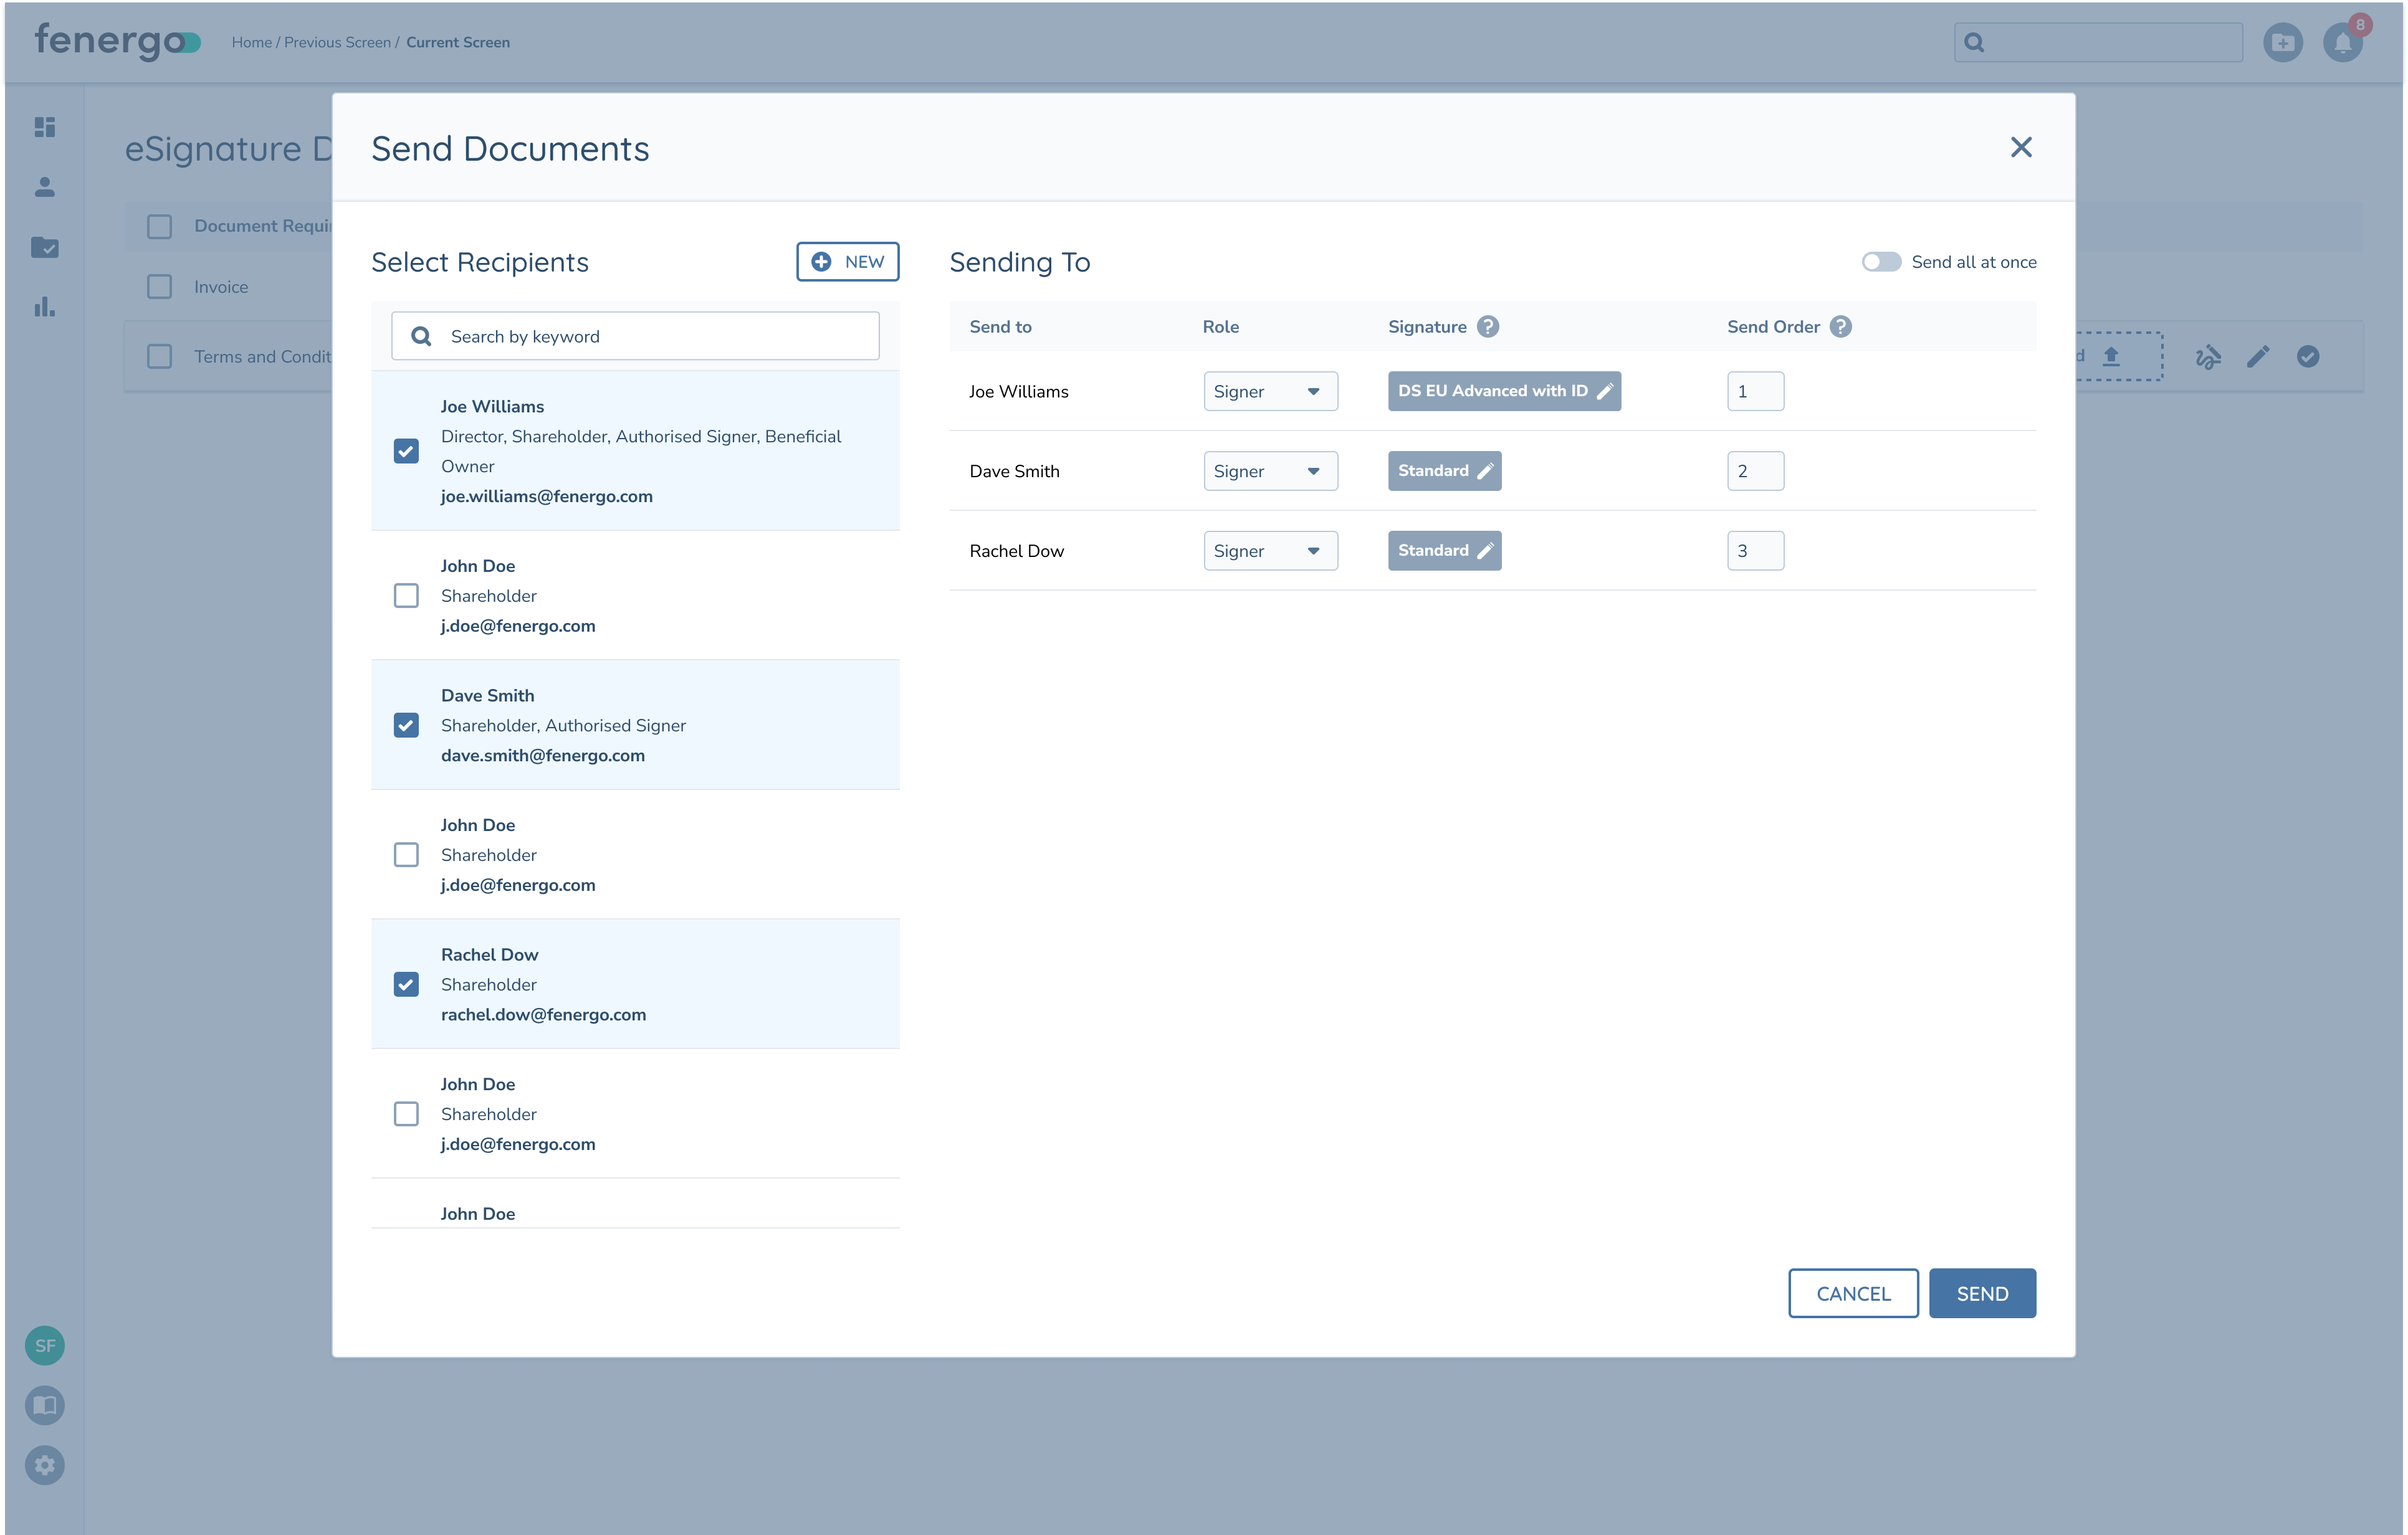The height and width of the screenshot is (1535, 2408).
Task: Click the dashboard icon in left sidebar
Action: tap(45, 127)
